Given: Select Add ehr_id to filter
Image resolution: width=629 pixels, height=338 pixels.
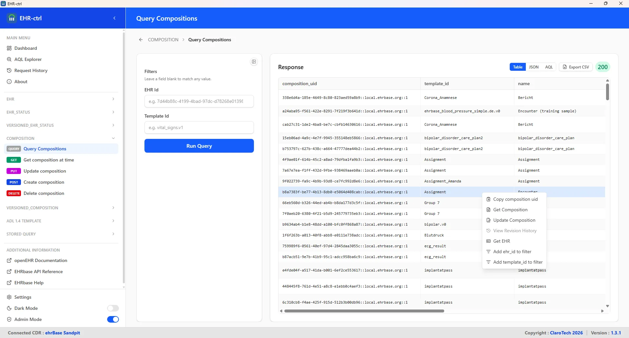Looking at the screenshot, I should [x=514, y=252].
